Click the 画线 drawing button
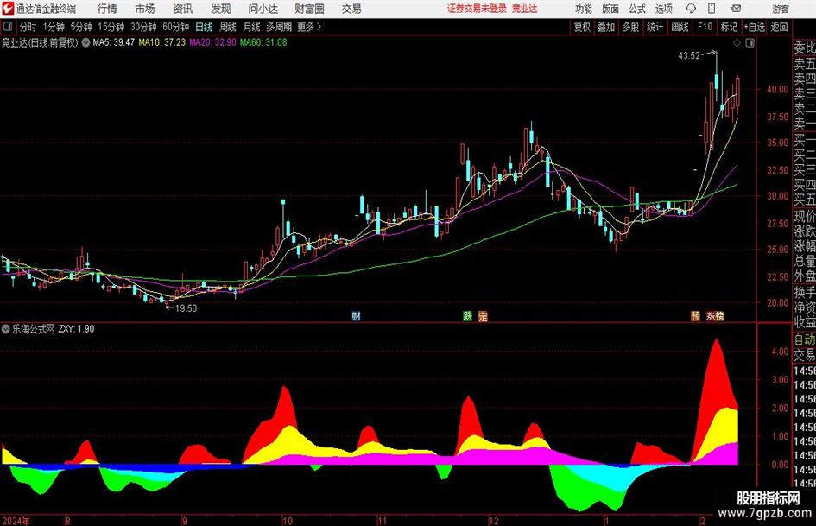 [680, 27]
